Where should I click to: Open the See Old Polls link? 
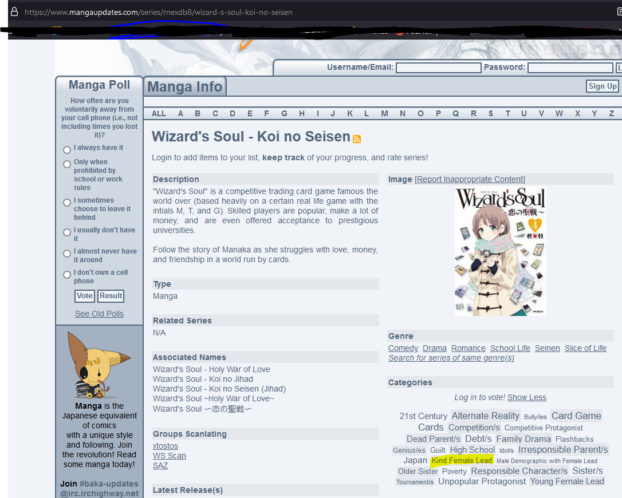[x=99, y=314]
